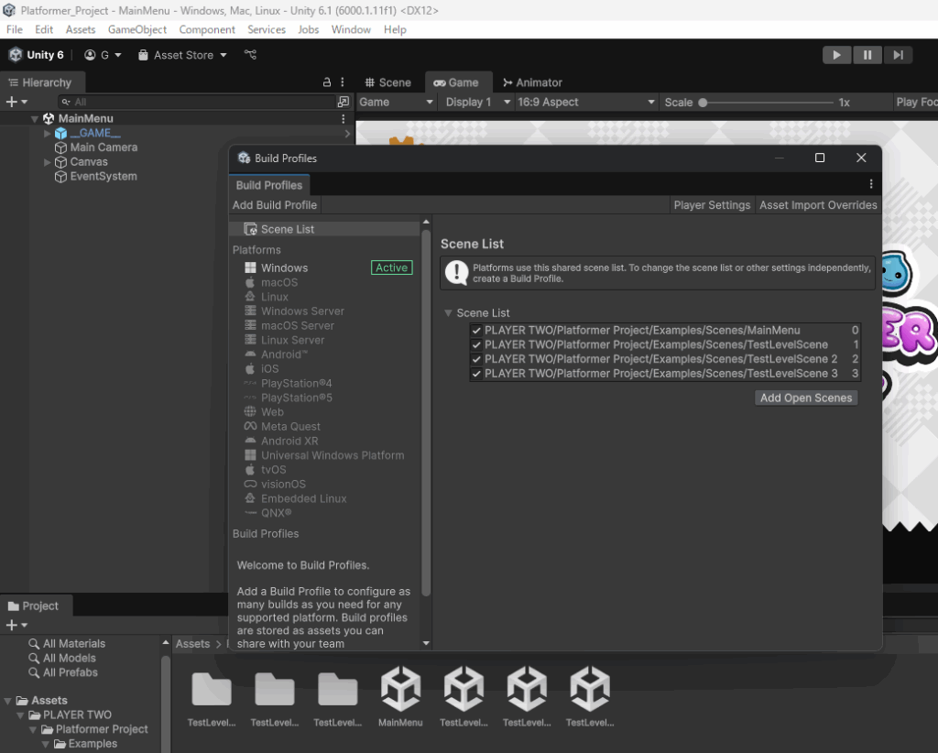Select Main Camera in Hierarchy
938x753 pixels.
[104, 147]
